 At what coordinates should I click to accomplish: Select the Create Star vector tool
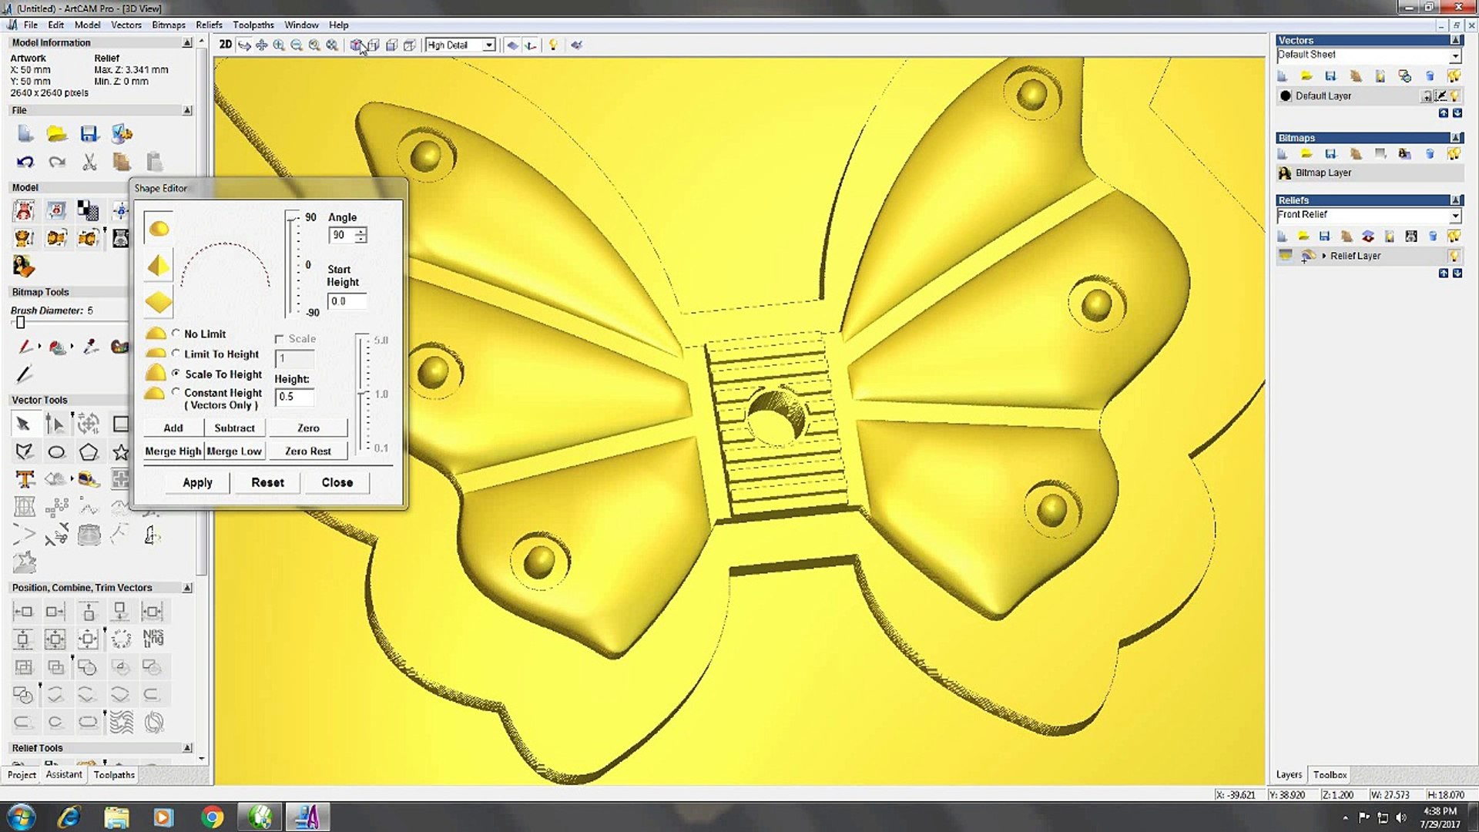point(120,452)
